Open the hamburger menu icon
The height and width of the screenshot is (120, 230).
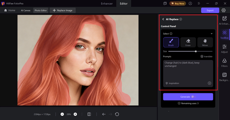coord(199,3)
